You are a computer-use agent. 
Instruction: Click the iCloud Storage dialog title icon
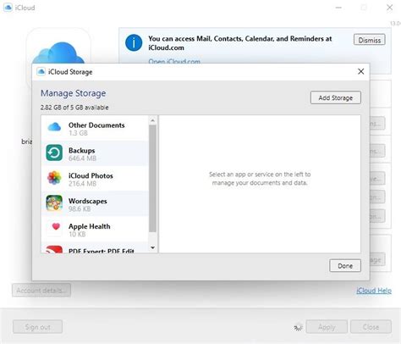(41, 72)
